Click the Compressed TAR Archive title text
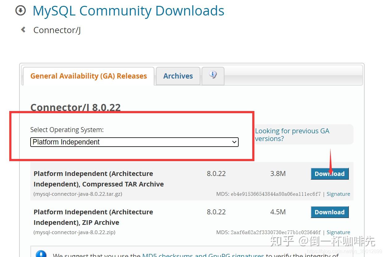The height and width of the screenshot is (257, 385). pos(99,179)
